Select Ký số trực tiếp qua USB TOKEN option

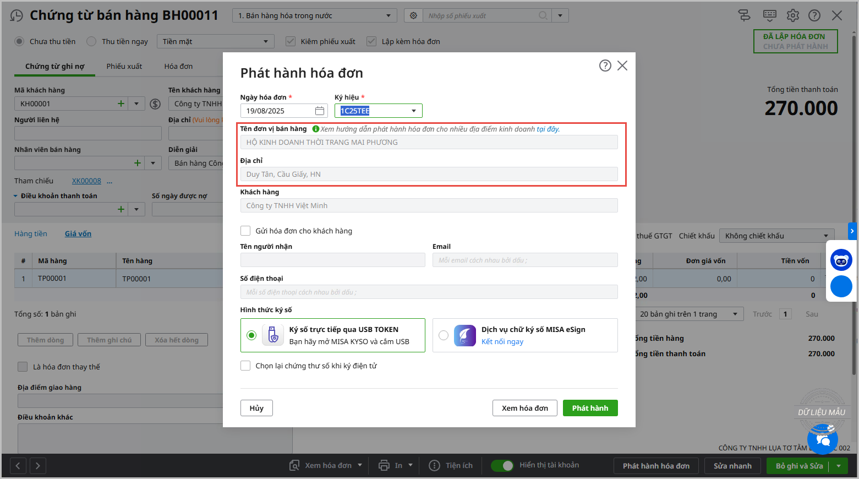pyautogui.click(x=251, y=335)
